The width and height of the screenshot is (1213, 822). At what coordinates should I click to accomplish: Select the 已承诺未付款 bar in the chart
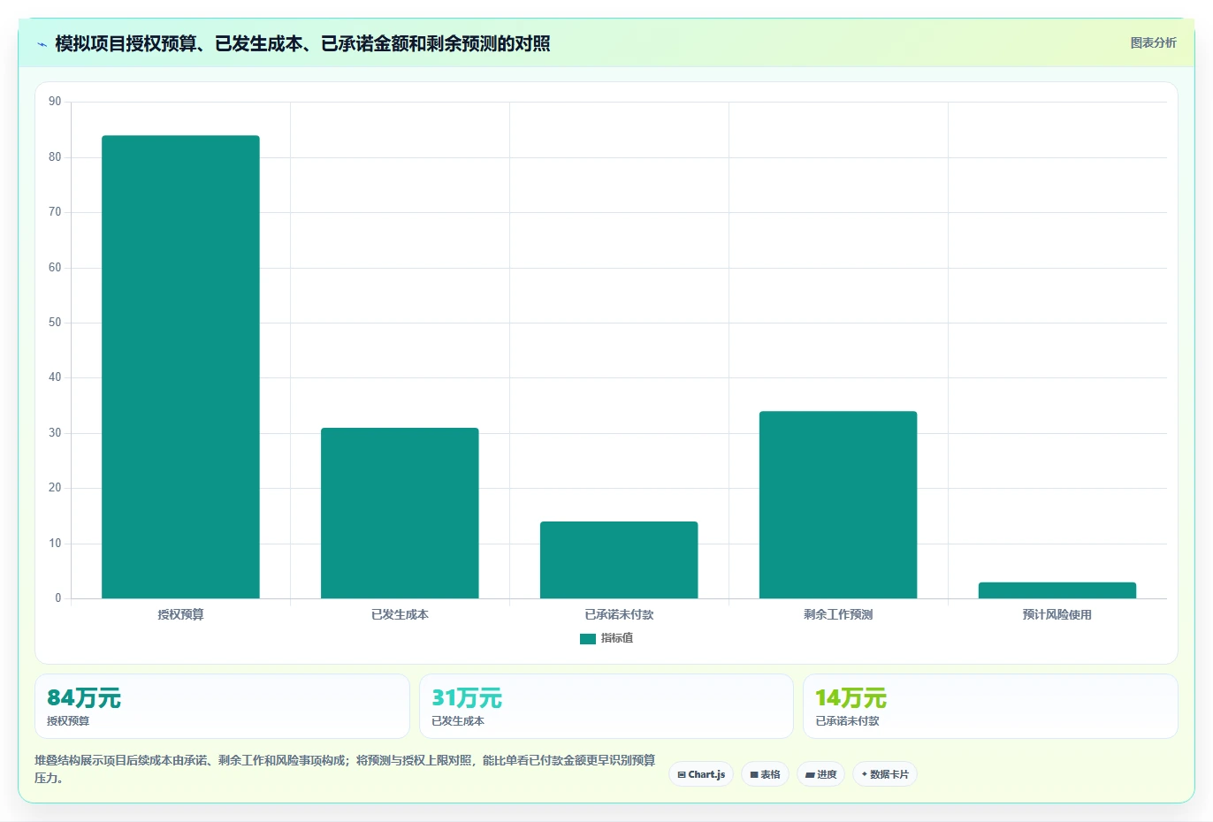[619, 559]
